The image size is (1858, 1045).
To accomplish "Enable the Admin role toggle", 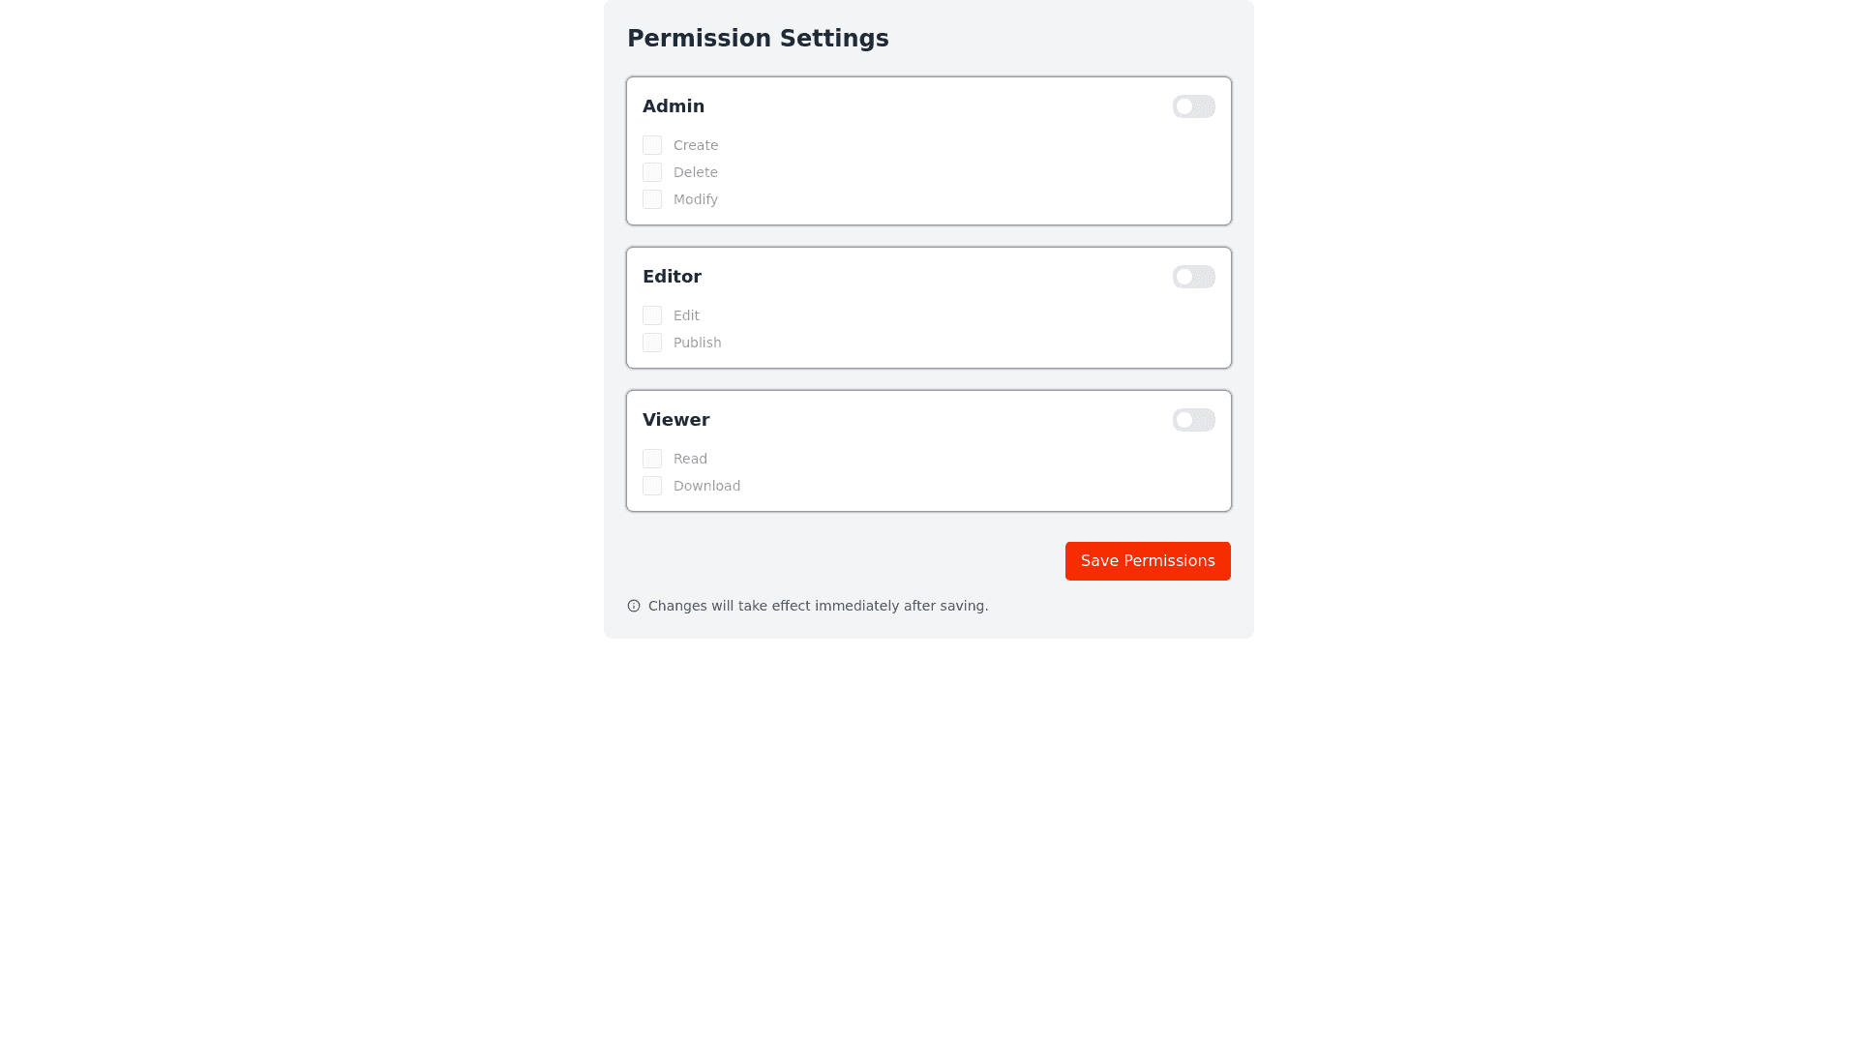I will 1193,106.
